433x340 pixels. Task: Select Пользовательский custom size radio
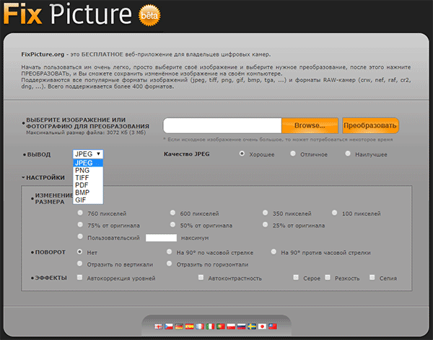point(80,236)
